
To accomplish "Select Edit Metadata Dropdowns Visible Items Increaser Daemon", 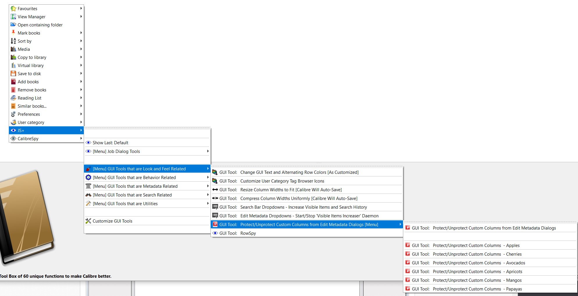I will (307, 216).
